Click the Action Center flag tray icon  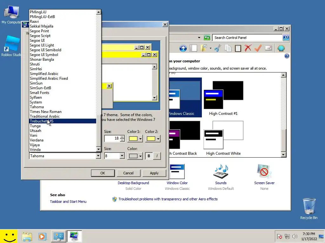pyautogui.click(x=279, y=236)
